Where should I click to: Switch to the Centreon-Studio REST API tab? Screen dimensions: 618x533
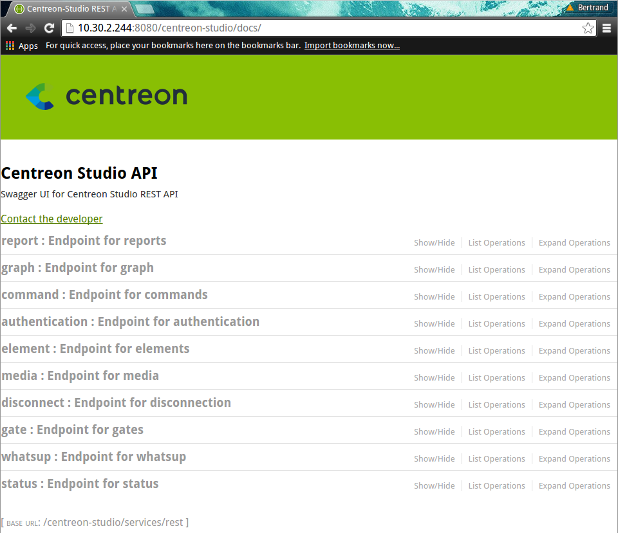[64, 8]
